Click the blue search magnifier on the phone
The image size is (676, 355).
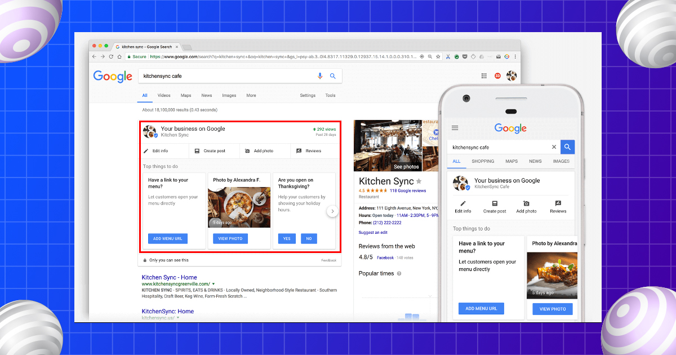click(567, 147)
